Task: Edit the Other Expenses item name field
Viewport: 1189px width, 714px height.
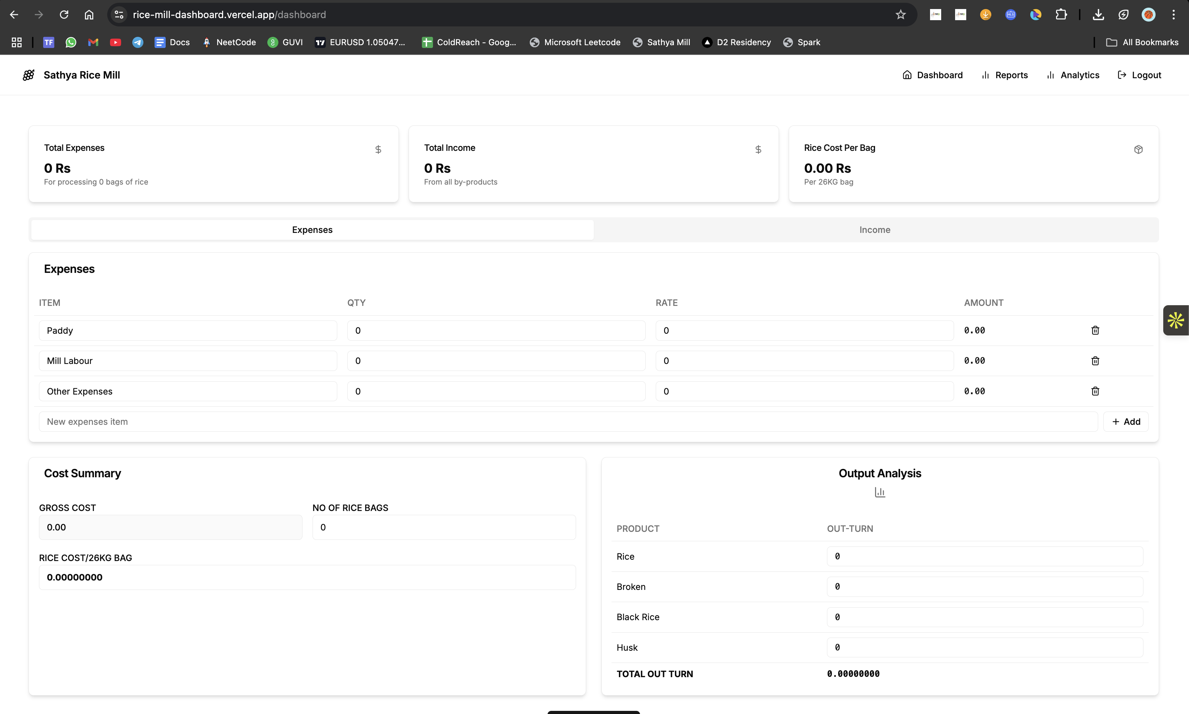Action: (x=188, y=391)
